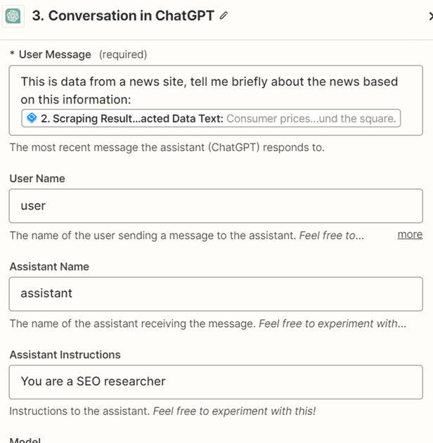433x443 pixels.
Task: Click the Scraping Result extracted data pill text
Action: (211, 119)
